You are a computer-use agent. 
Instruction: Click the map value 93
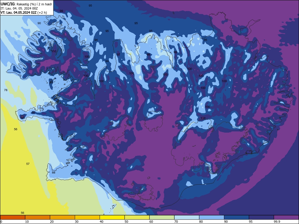point(51,82)
